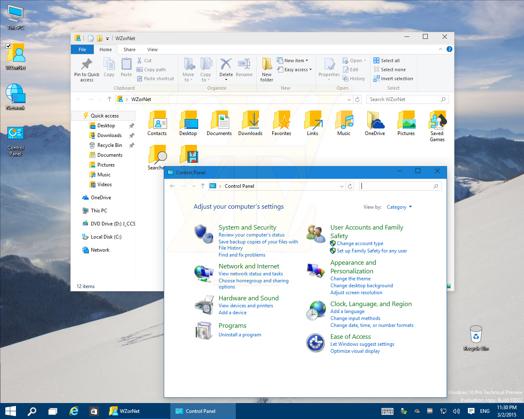Click the Ease of Access icon
This screenshot has width=524, height=419.
click(316, 343)
